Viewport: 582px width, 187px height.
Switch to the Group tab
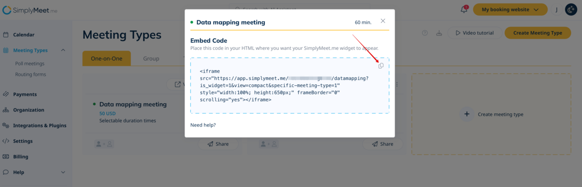[x=151, y=59]
